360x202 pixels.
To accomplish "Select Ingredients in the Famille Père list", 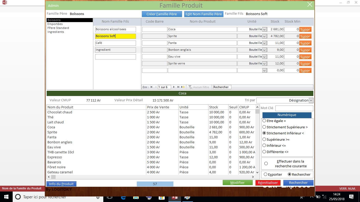I will pyautogui.click(x=56, y=32).
